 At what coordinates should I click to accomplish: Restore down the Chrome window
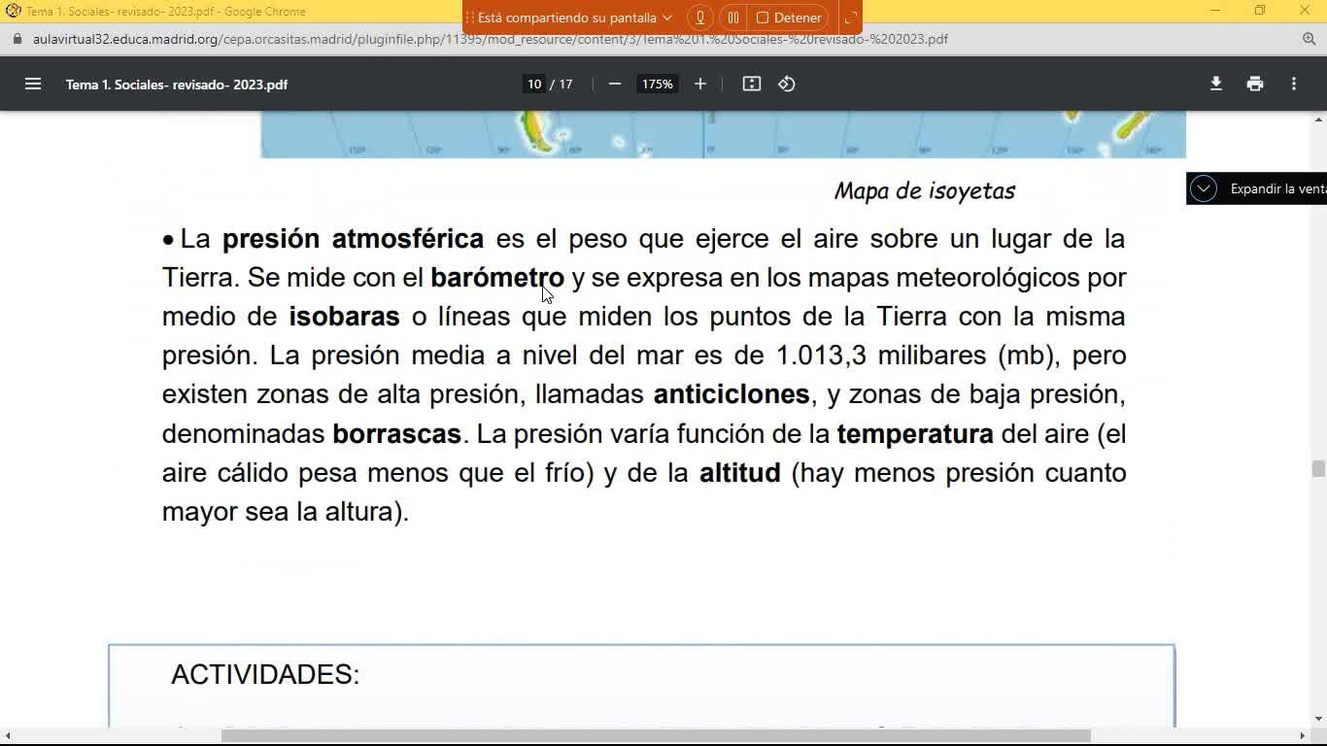click(x=1260, y=11)
